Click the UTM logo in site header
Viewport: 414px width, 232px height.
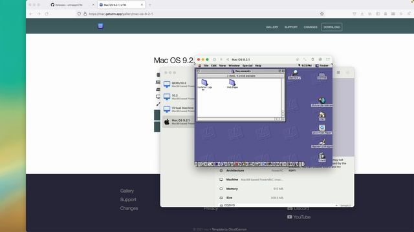(x=100, y=26)
